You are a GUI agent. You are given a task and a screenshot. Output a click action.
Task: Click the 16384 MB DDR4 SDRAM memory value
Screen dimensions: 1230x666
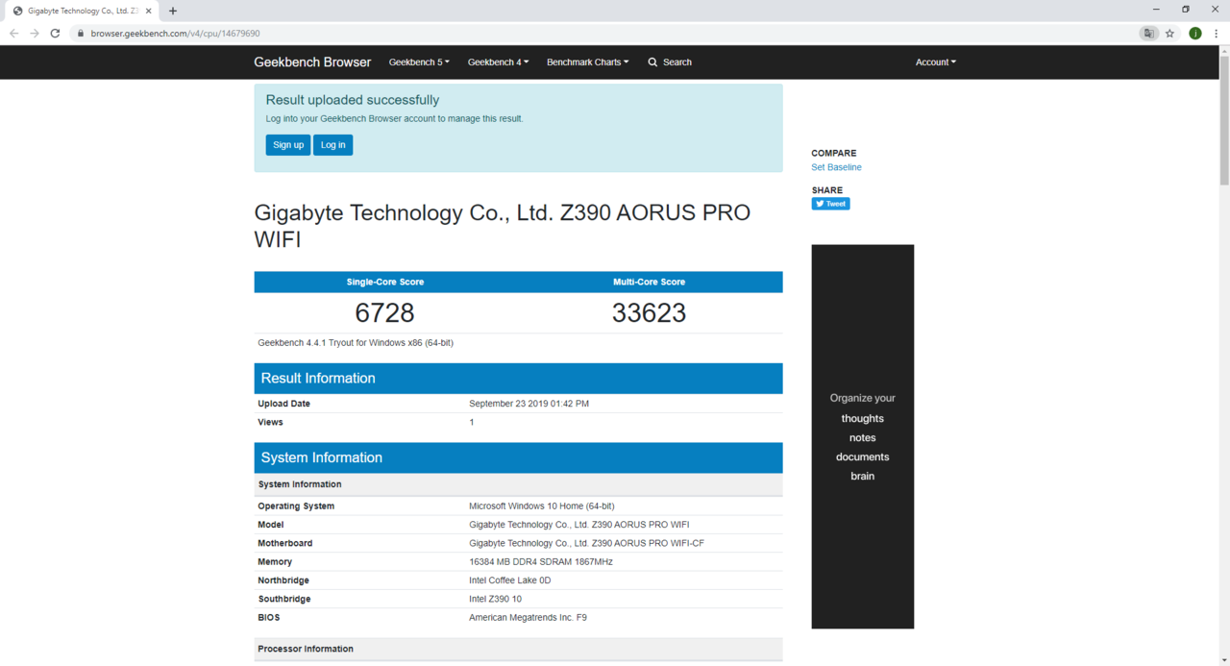[541, 562]
